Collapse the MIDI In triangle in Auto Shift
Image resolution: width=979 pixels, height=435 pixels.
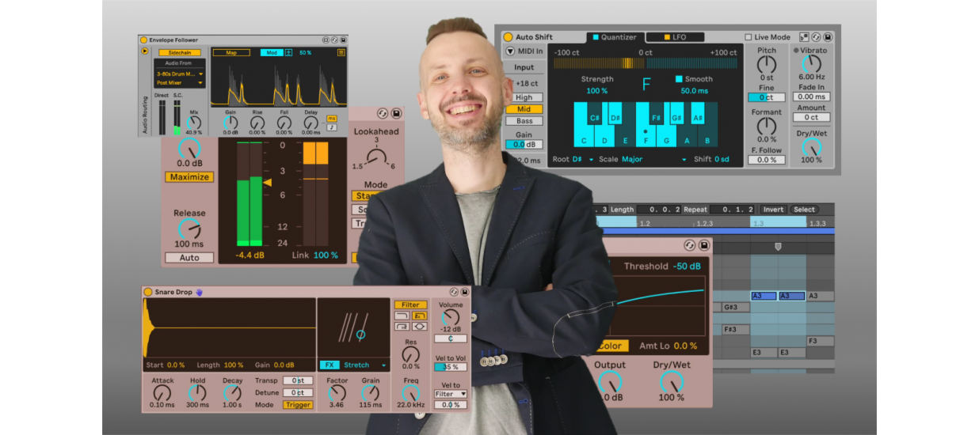[509, 51]
